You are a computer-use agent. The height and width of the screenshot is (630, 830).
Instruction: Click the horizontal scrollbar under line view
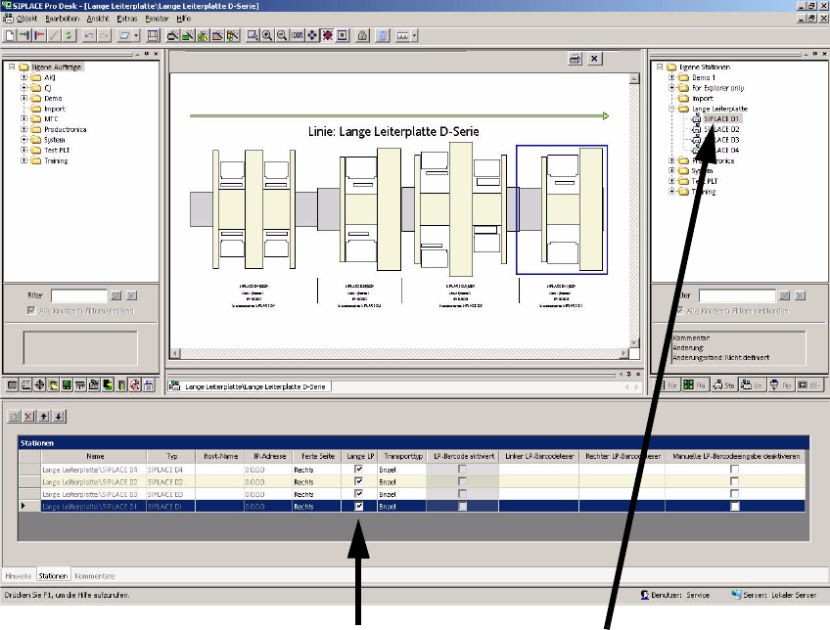coord(392,353)
